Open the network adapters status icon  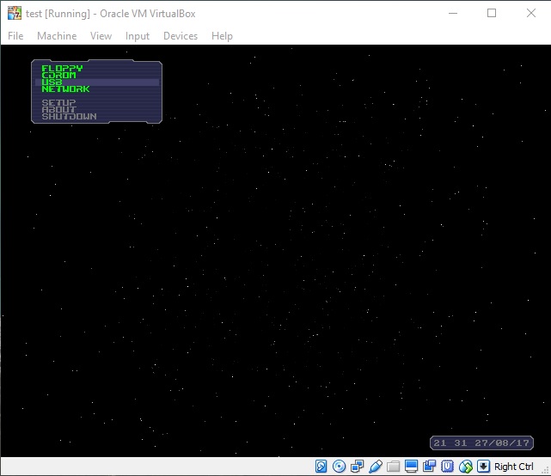point(357,467)
